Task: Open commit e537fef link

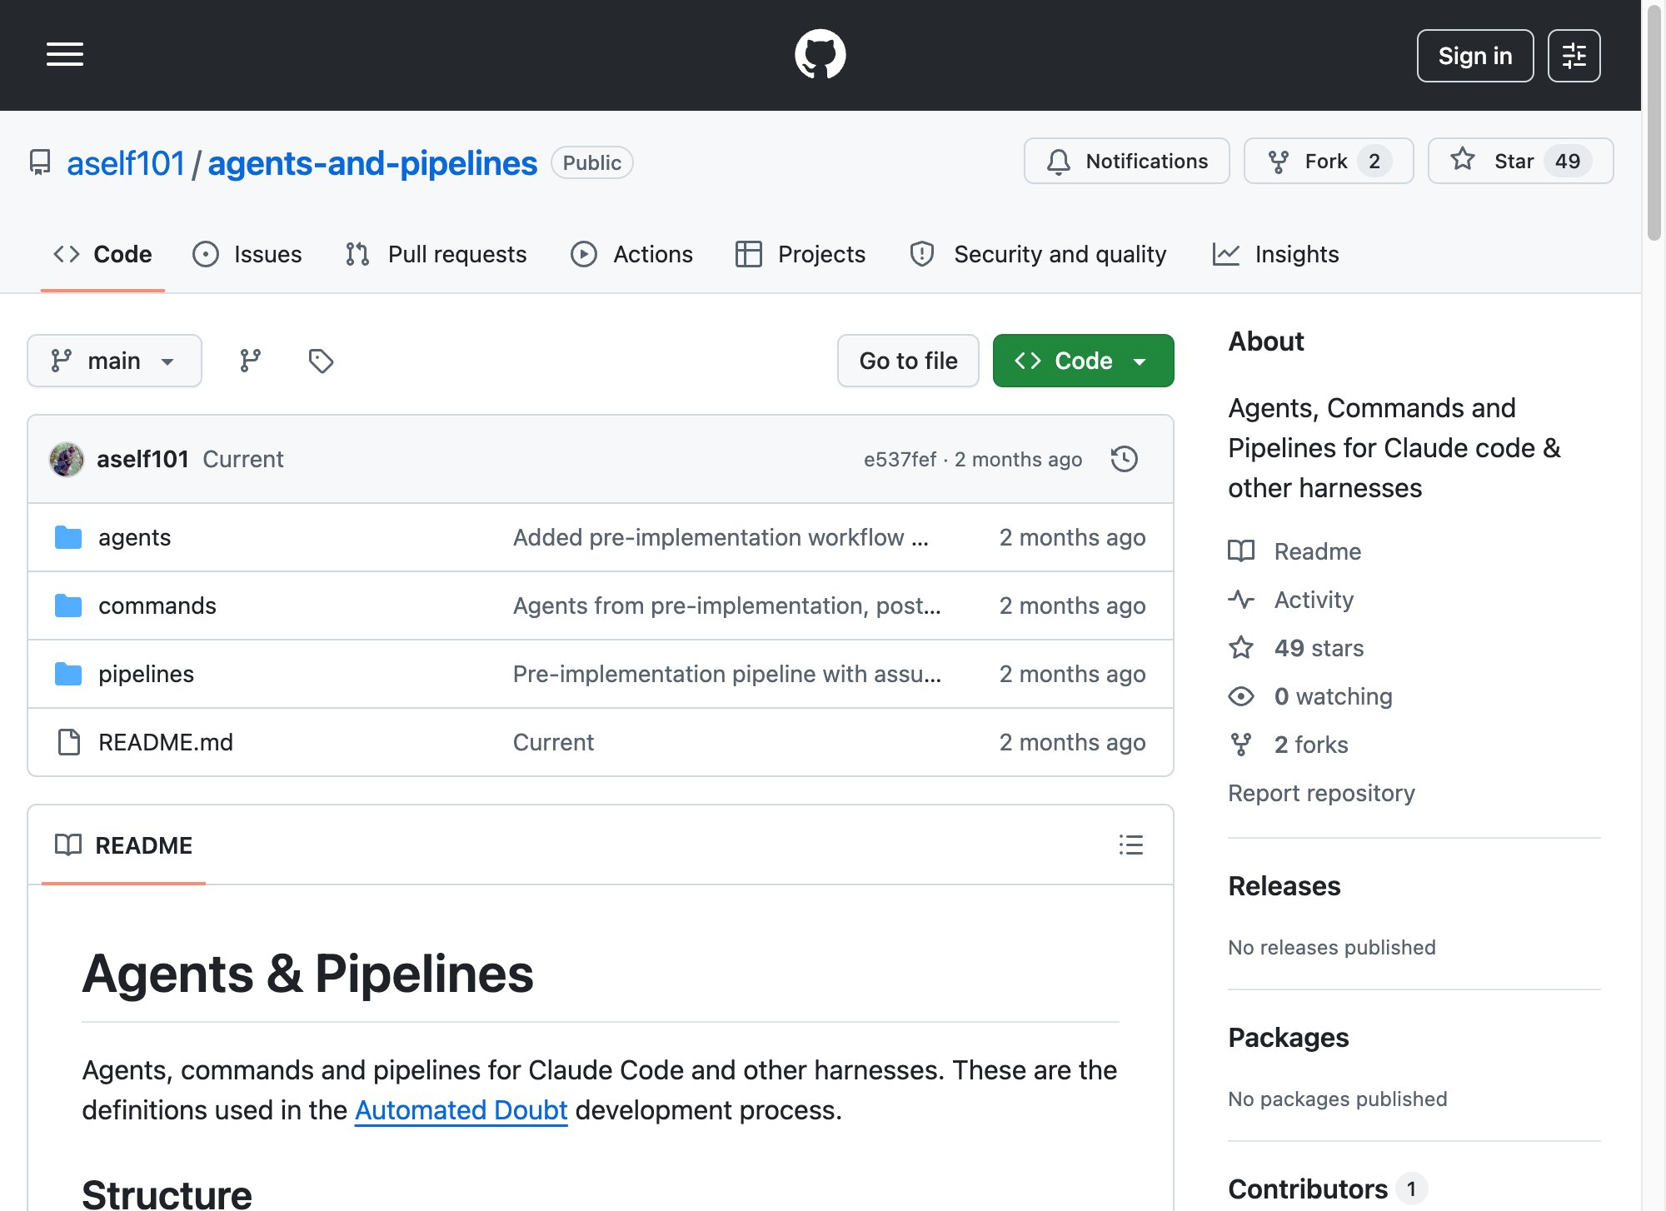Action: (900, 459)
